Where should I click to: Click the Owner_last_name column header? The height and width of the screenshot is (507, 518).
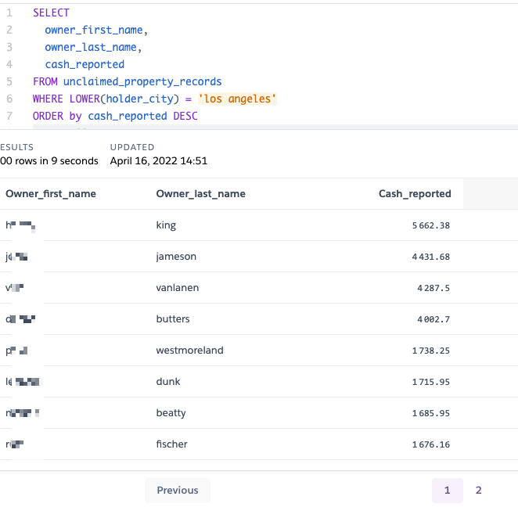point(200,194)
